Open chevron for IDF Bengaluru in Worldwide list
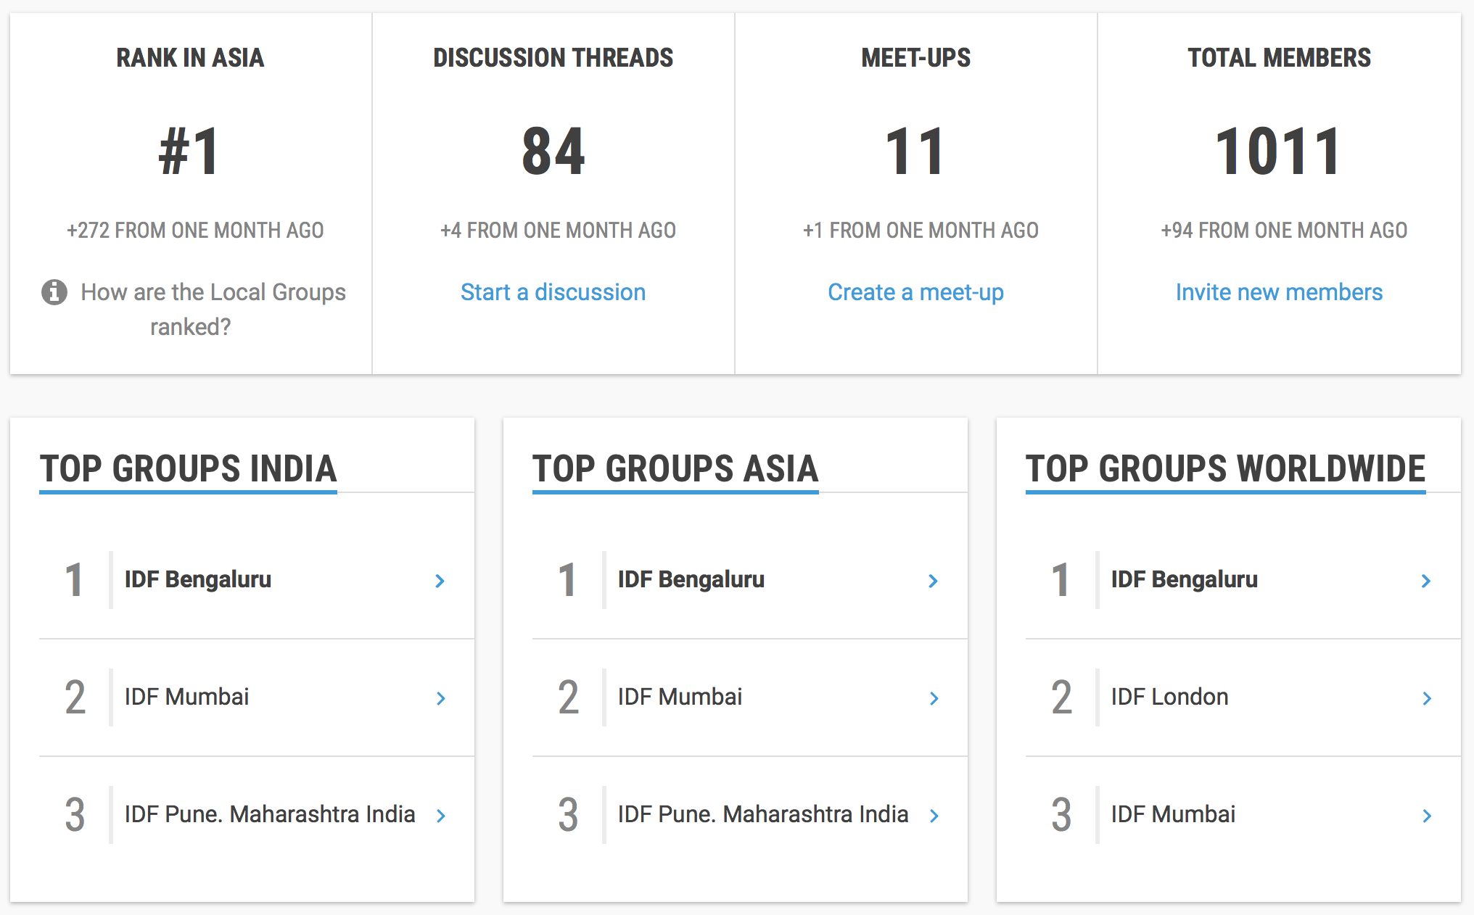Viewport: 1474px width, 915px height. [1426, 581]
